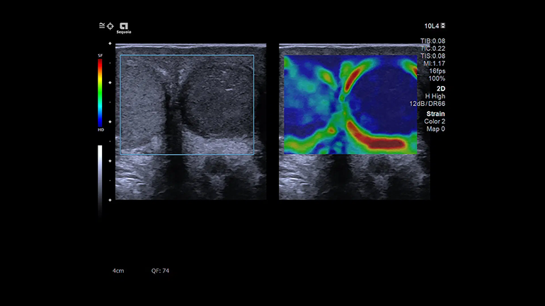Click the icon next to 10L4 transducer label
The height and width of the screenshot is (306, 545).
[443, 26]
